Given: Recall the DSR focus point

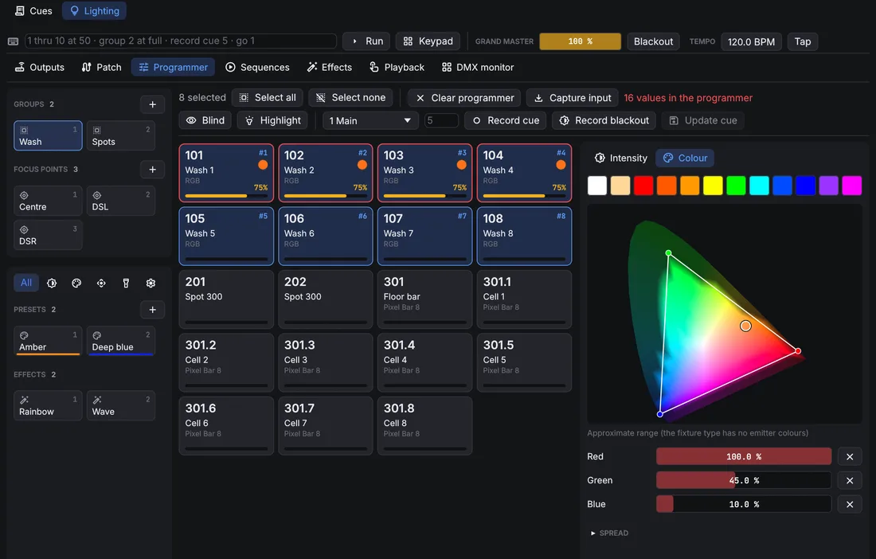Looking at the screenshot, I should click(x=48, y=235).
